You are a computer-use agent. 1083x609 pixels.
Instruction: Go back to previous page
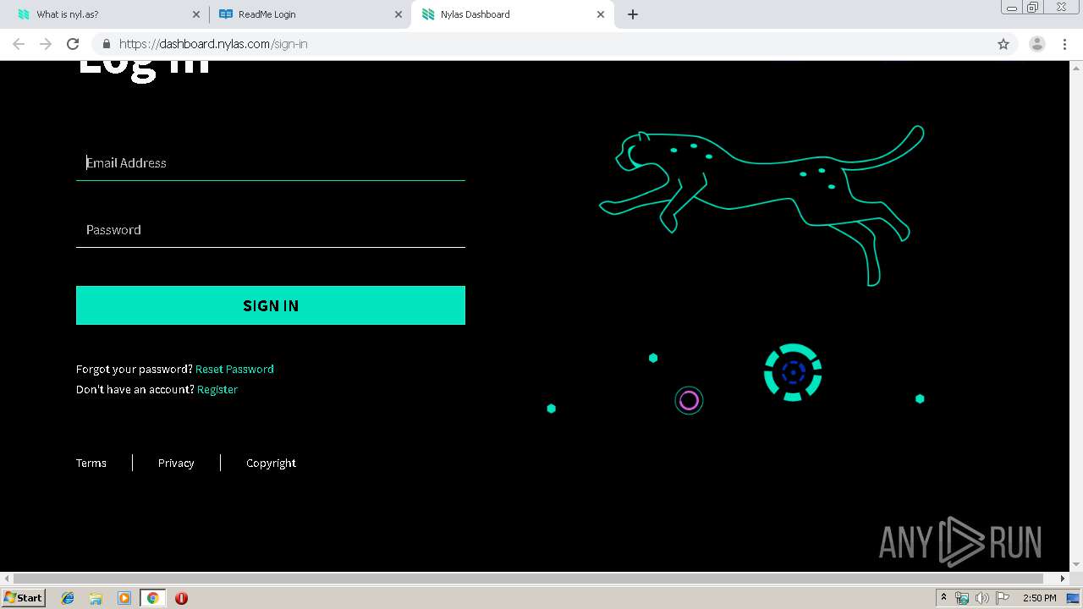pyautogui.click(x=19, y=44)
